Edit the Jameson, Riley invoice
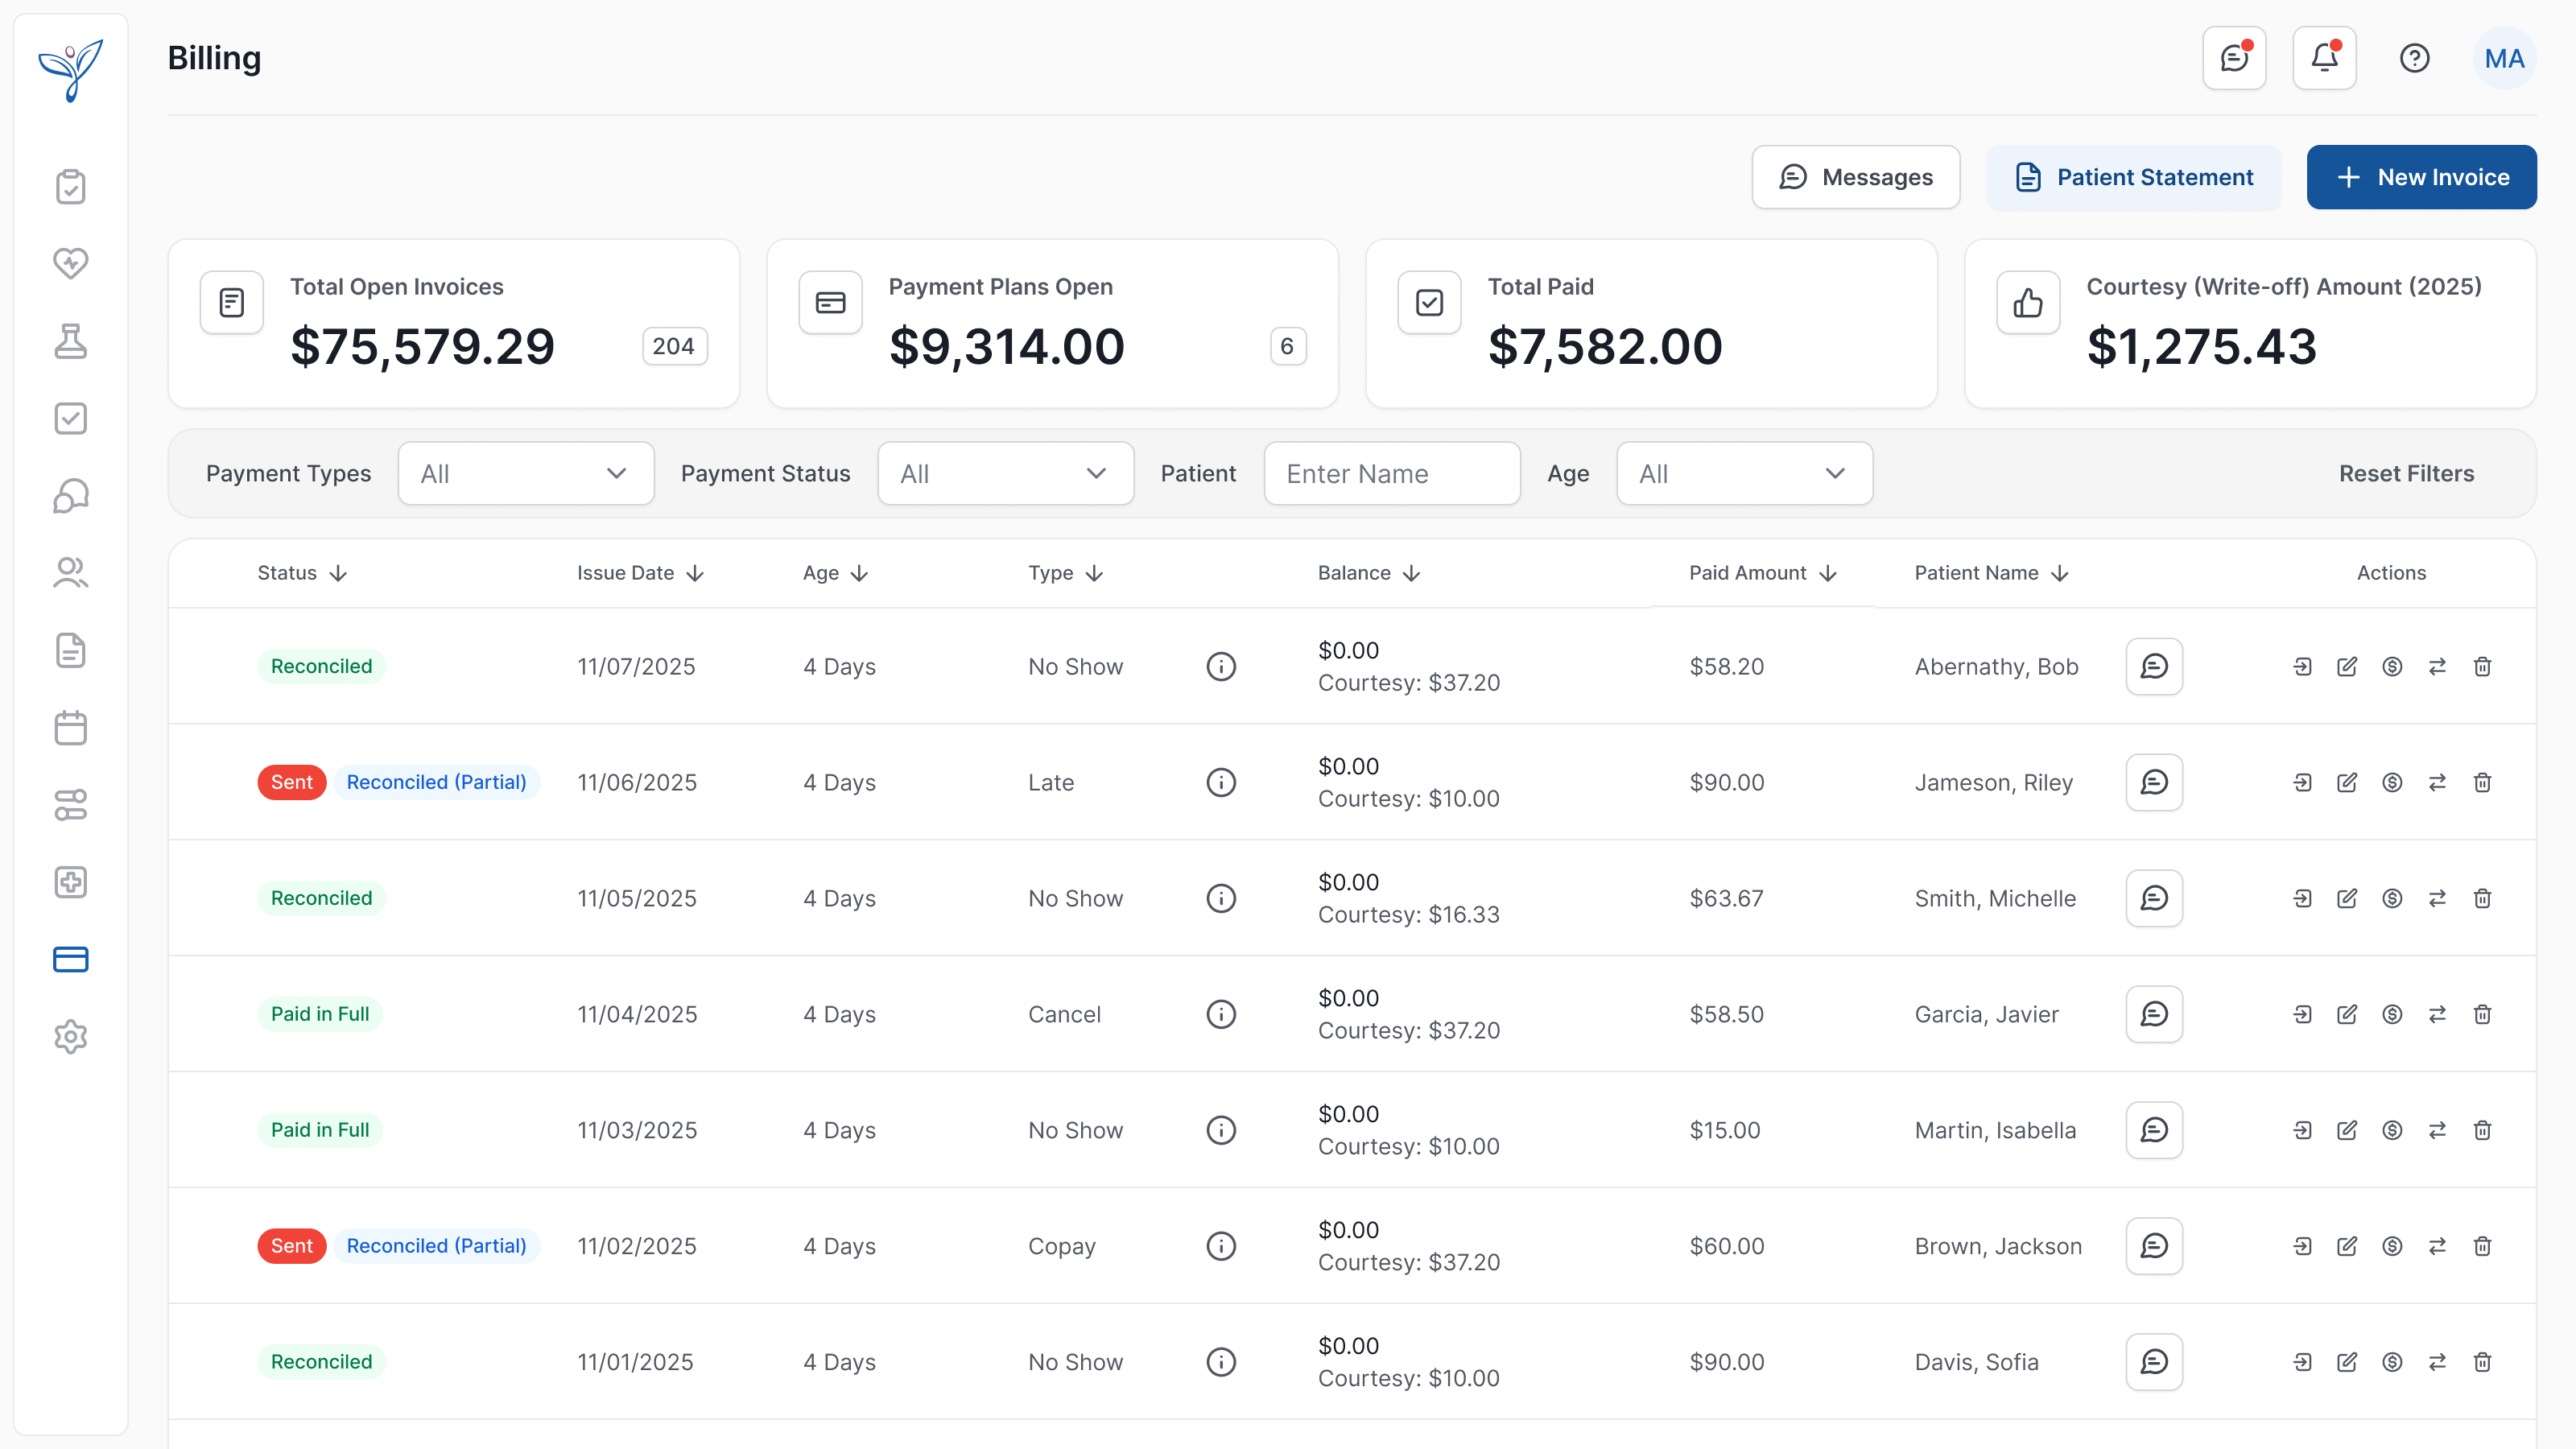Image resolution: width=2576 pixels, height=1449 pixels. tap(2347, 782)
